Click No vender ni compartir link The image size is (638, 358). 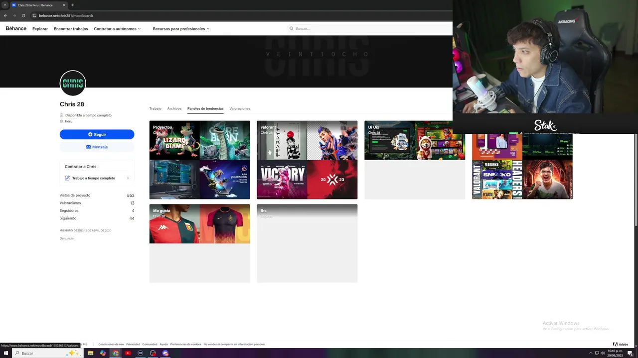(x=234, y=344)
